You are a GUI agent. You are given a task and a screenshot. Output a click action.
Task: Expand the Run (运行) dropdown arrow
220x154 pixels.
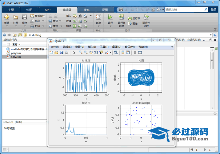[x=110, y=26]
